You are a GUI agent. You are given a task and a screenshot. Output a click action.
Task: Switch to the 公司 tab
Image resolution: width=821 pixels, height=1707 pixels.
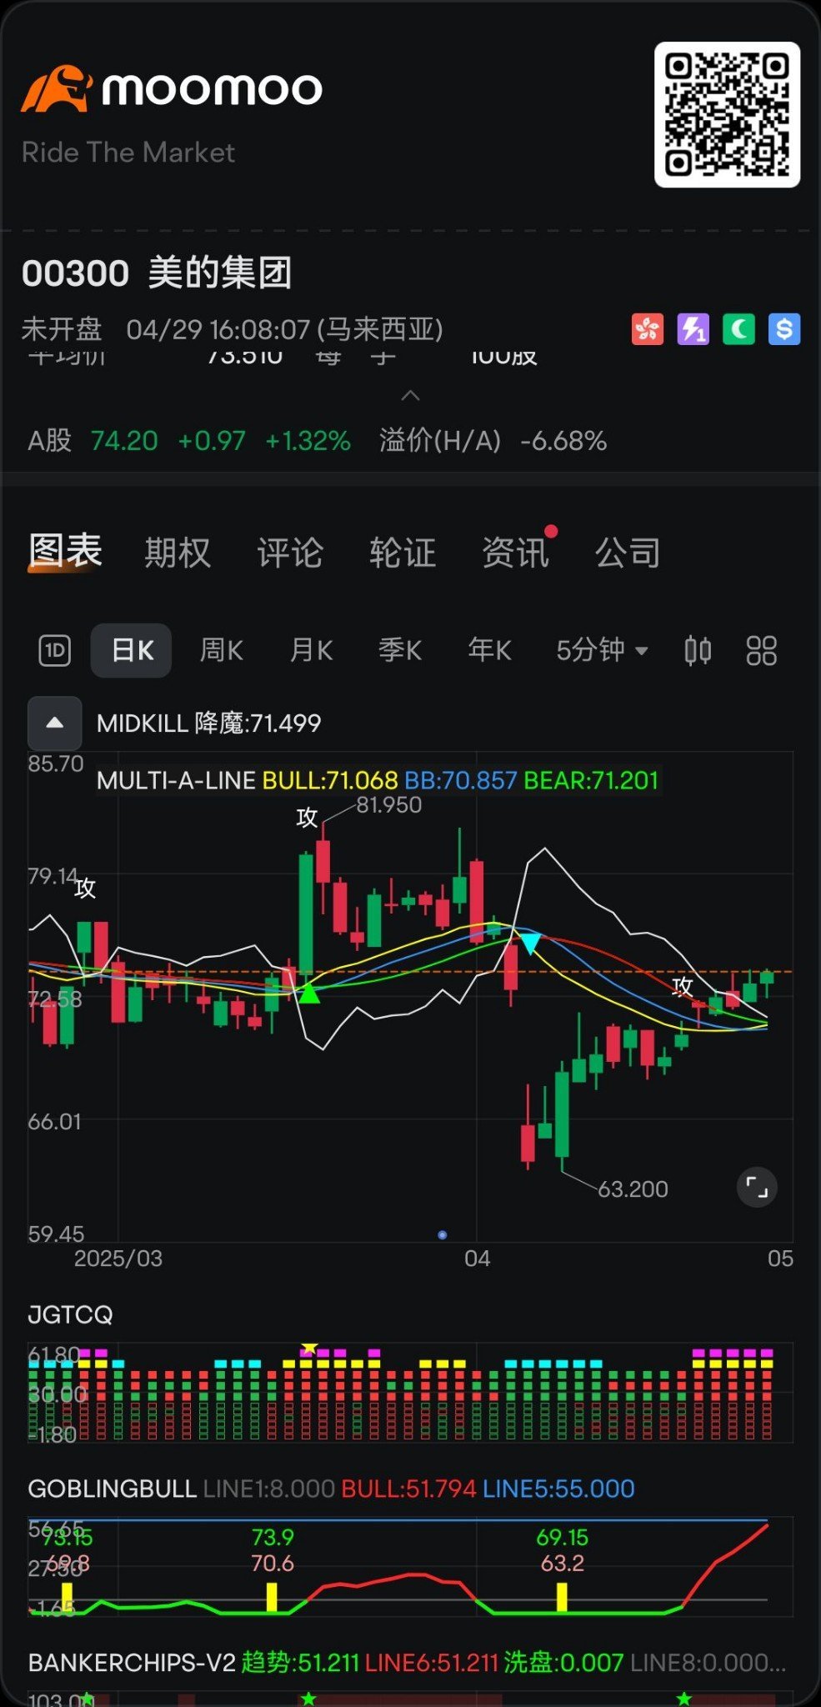(x=628, y=553)
